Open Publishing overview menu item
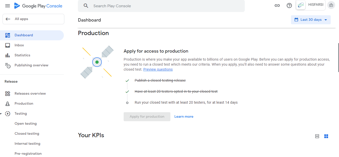Screen dimensions: 339x157 (x=32, y=65)
